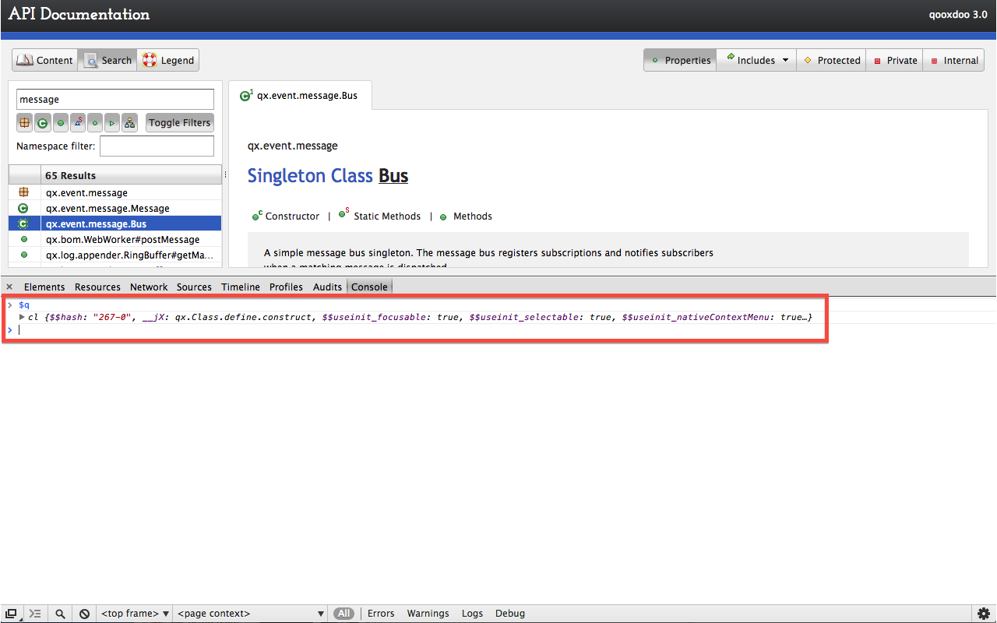The height and width of the screenshot is (623, 997).
Task: Toggle the Protected members visibility
Action: (x=831, y=60)
